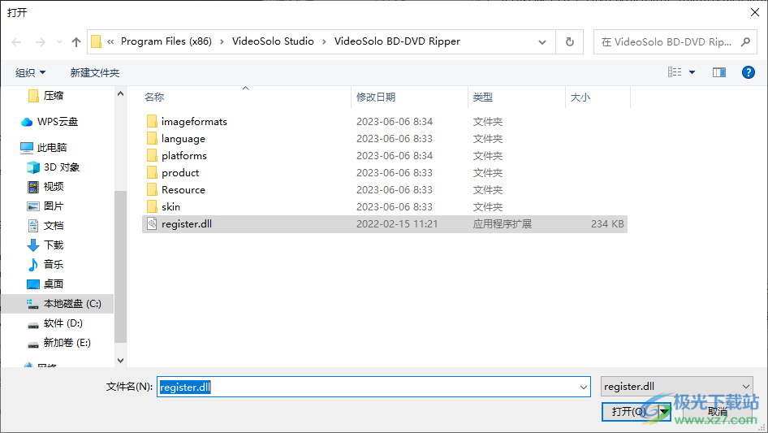Screen dimensions: 768x433
Task: Click the 取消 button
Action: pyautogui.click(x=718, y=411)
